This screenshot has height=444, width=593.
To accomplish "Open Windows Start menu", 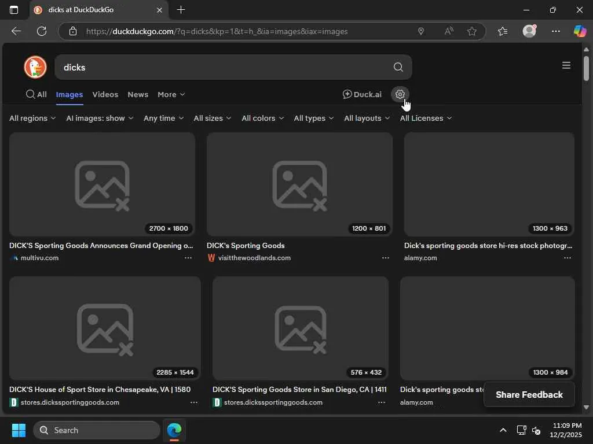I will 19,430.
